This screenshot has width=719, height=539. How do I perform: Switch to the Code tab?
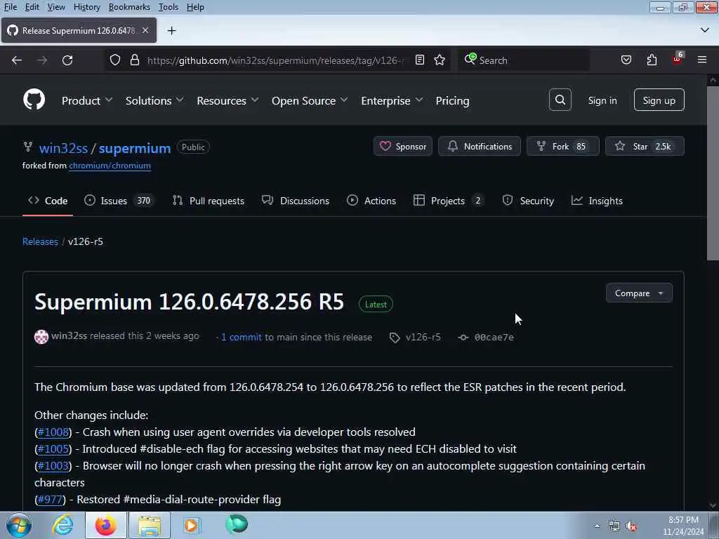[x=48, y=201]
